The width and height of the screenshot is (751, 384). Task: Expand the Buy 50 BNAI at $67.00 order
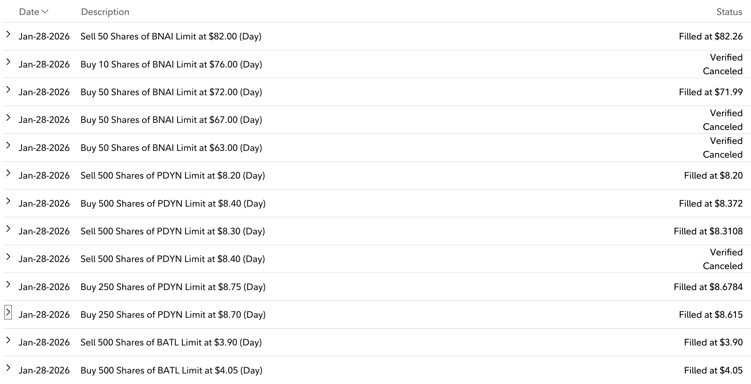pyautogui.click(x=8, y=117)
